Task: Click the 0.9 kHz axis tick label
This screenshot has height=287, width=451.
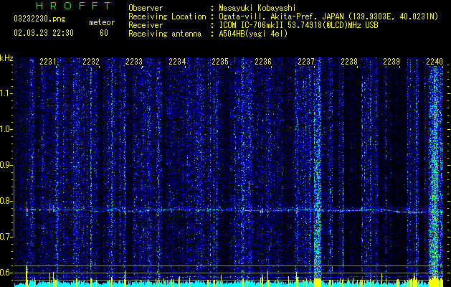Action: coord(6,165)
